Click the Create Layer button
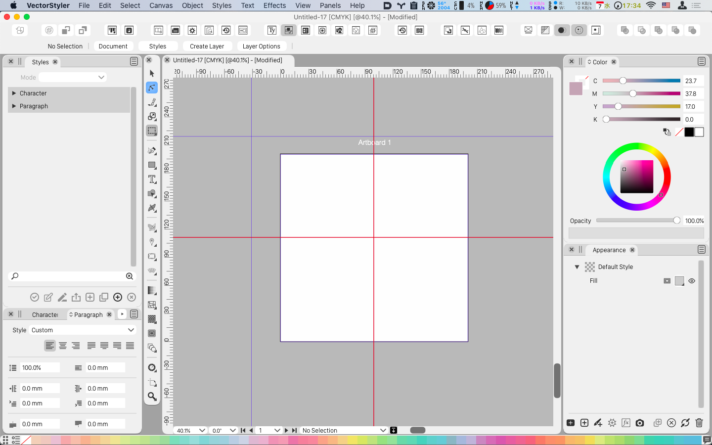Screen dimensions: 712x445 coord(207,46)
